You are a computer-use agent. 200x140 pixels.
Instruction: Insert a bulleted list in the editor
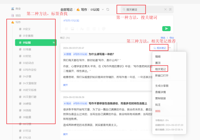(x=88, y=29)
